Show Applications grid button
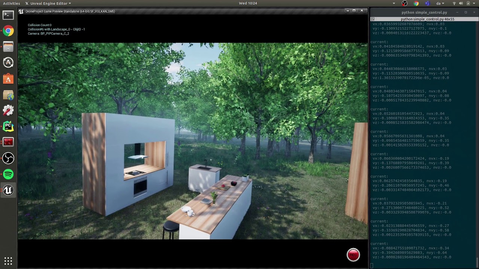Image resolution: width=479 pixels, height=269 pixels. [x=8, y=261]
